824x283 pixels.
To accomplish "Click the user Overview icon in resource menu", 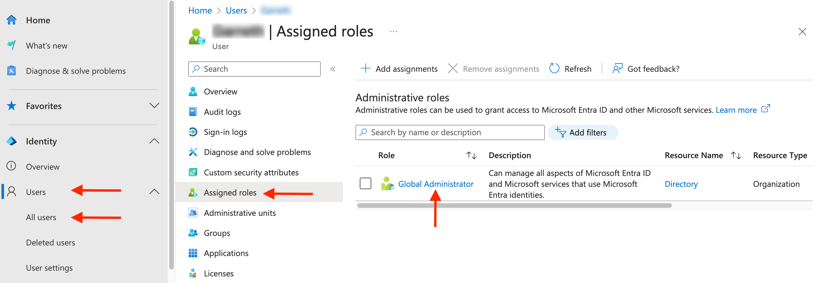I will coord(193,91).
